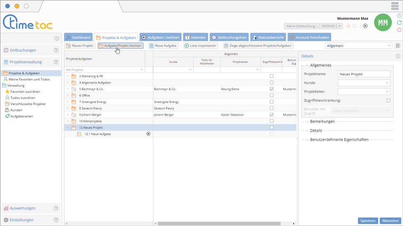Click the red power logout icon
The image size is (403, 226).
click(x=399, y=30)
